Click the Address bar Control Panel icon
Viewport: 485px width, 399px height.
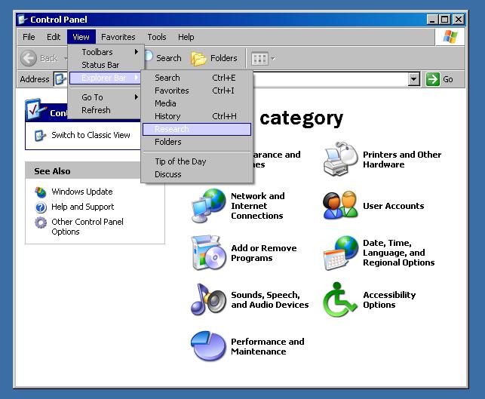tap(60, 79)
